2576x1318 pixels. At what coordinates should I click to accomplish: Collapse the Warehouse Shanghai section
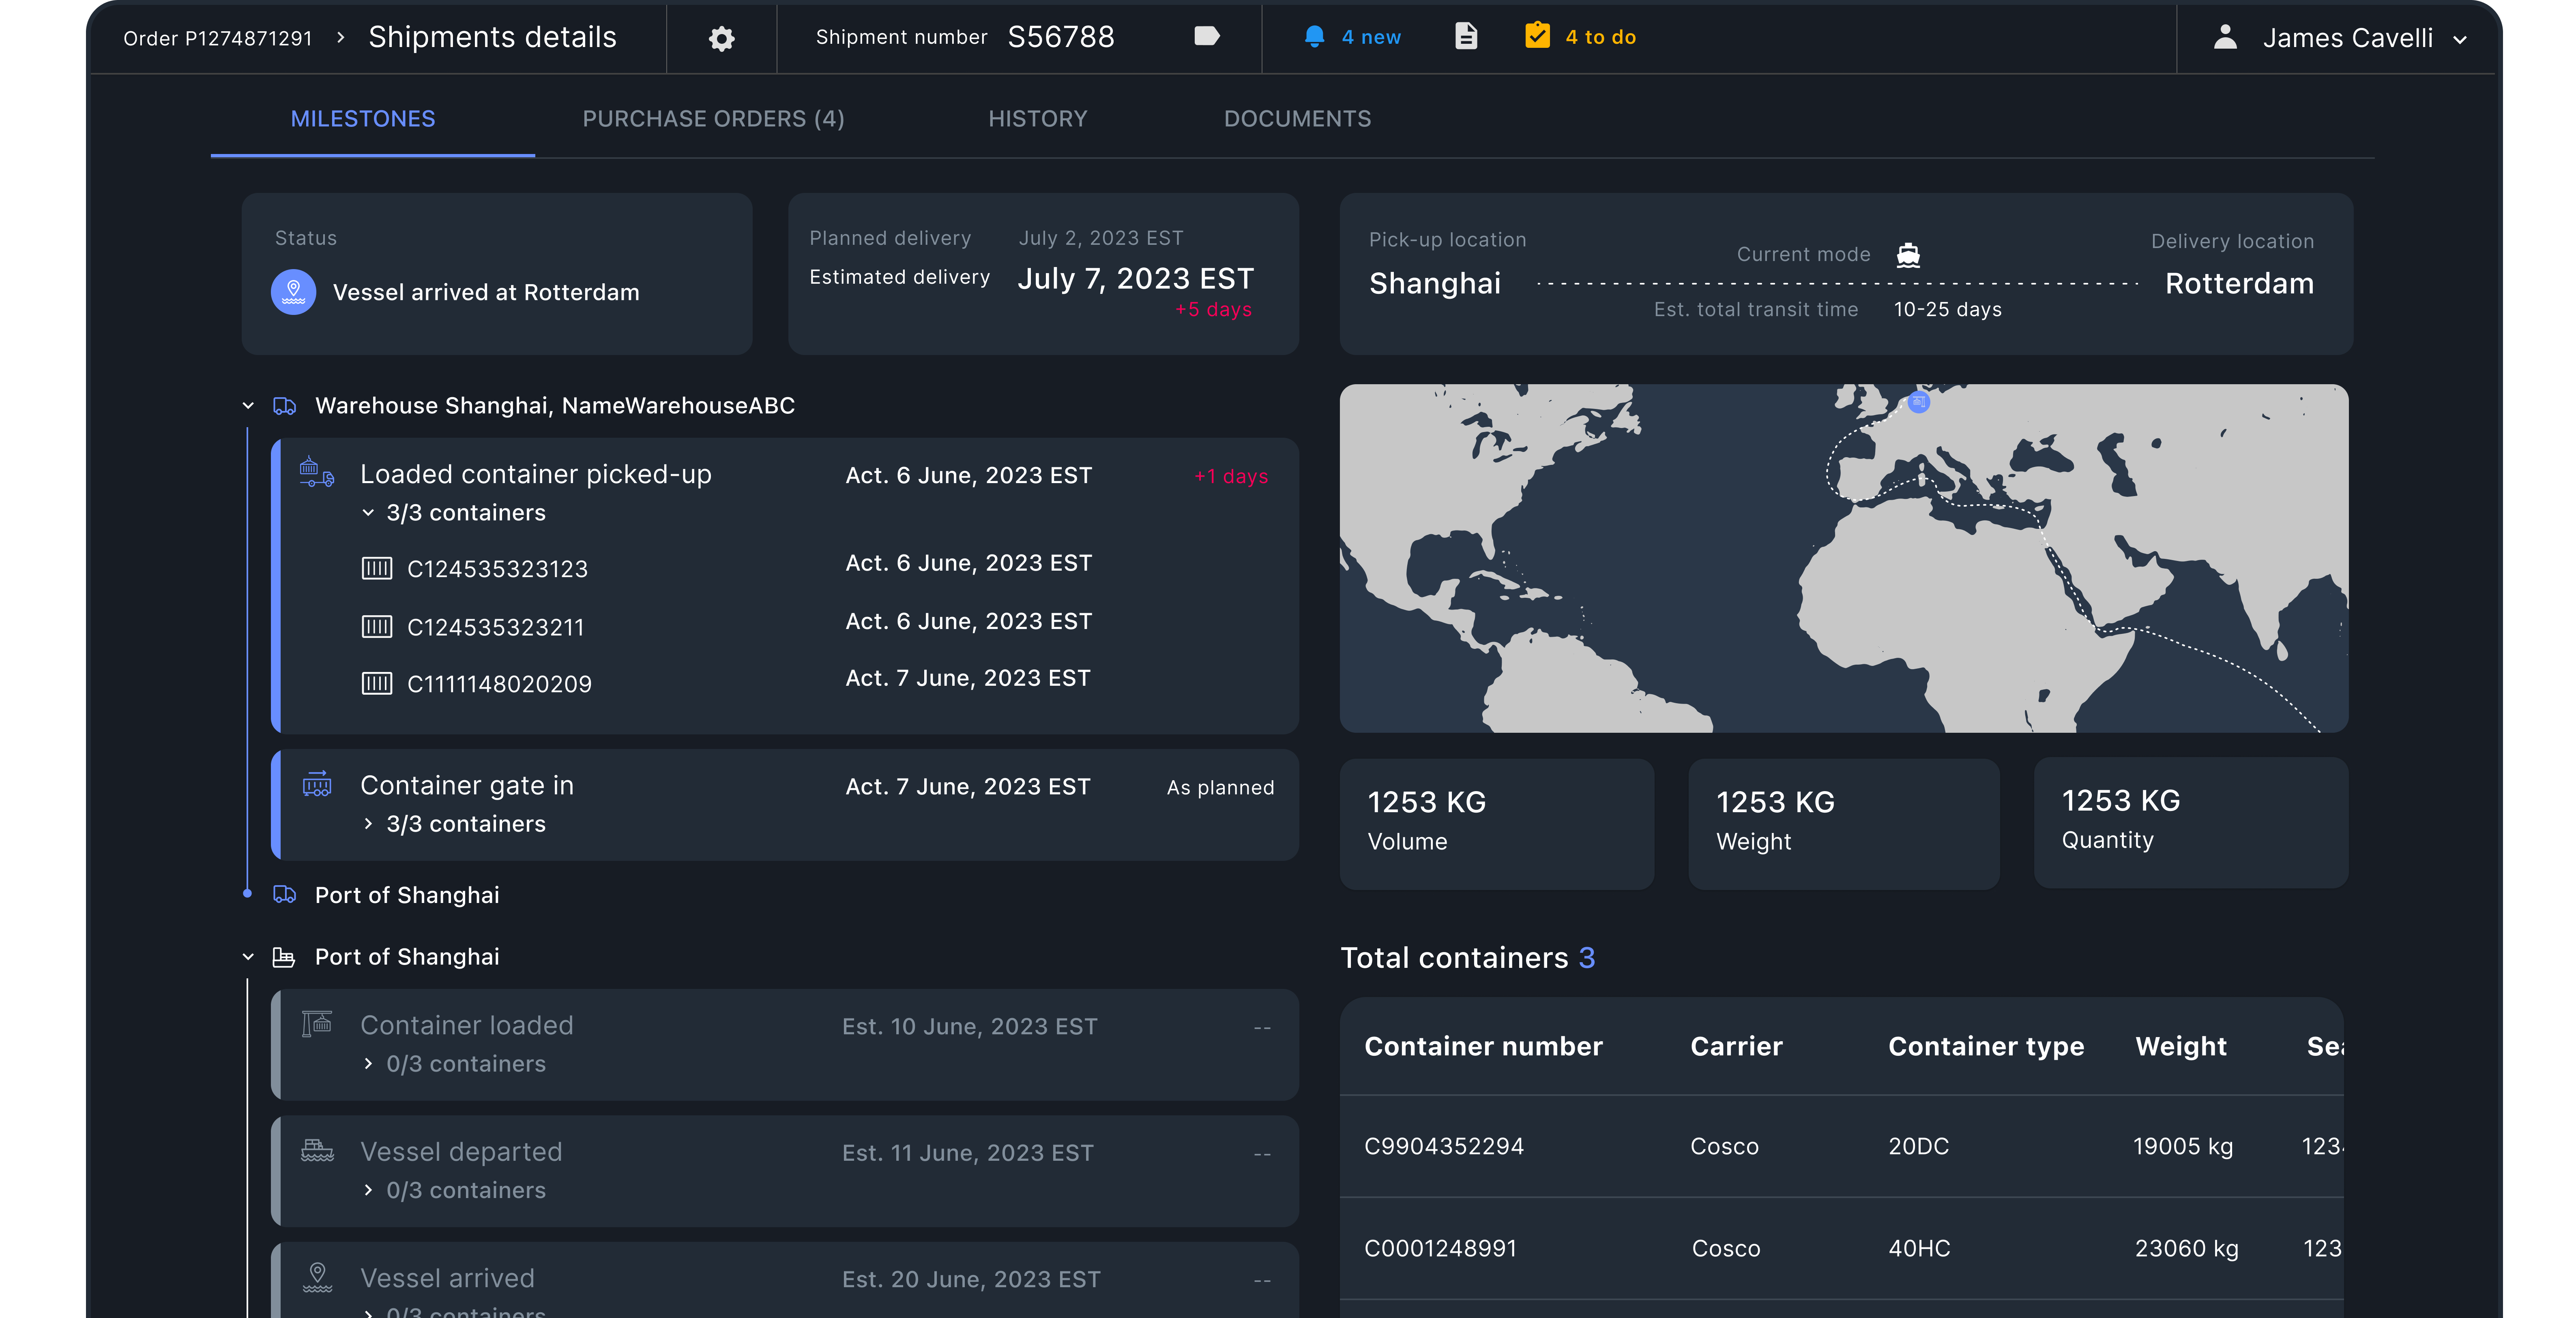pyautogui.click(x=248, y=406)
